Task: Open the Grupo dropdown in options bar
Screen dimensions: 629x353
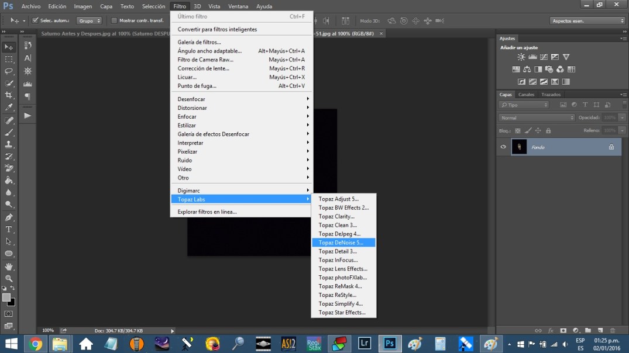Action: (x=89, y=20)
